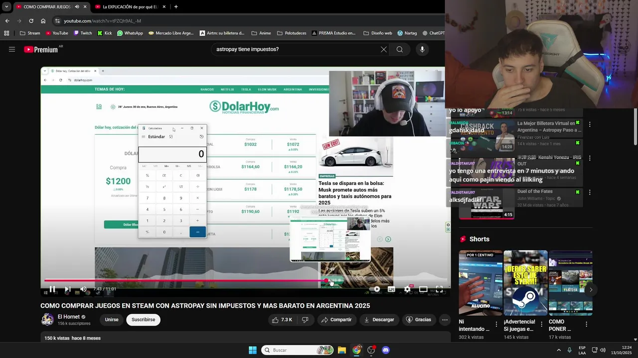The image size is (638, 358).
Task: Open YouTube guide hamburger menu
Action: pos(12,49)
